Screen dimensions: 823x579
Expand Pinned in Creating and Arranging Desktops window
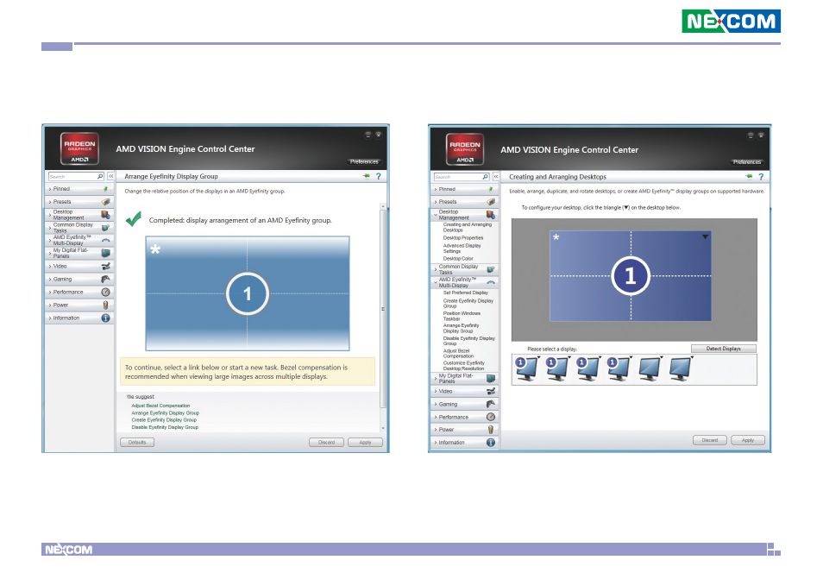click(464, 189)
